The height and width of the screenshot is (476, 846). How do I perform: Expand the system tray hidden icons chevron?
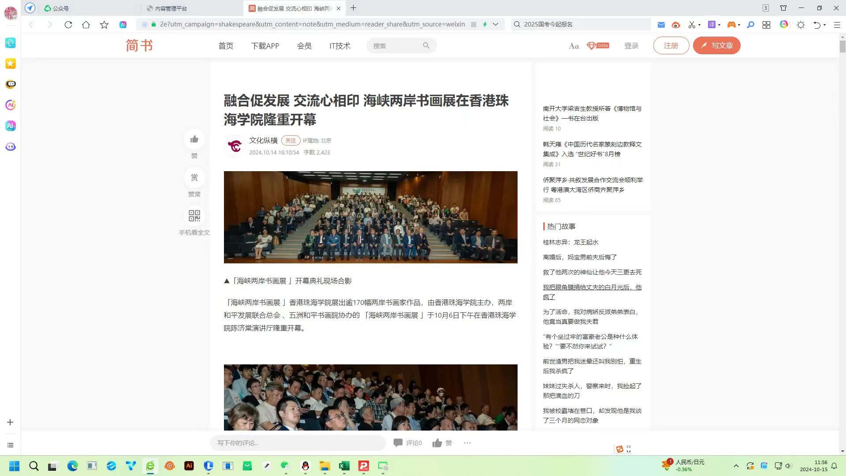(736, 466)
